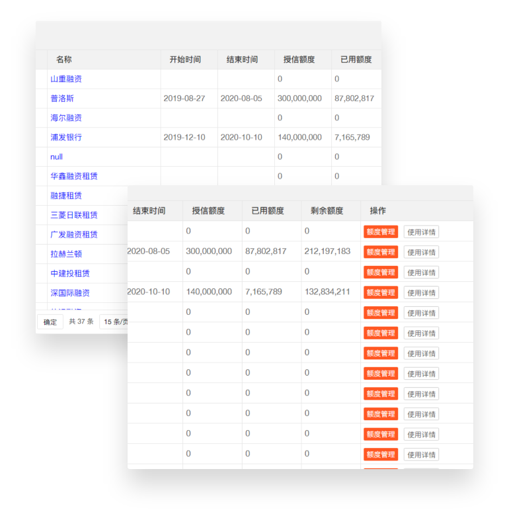
Task: Open the 三菱日联租赁 link
Action: click(x=74, y=215)
